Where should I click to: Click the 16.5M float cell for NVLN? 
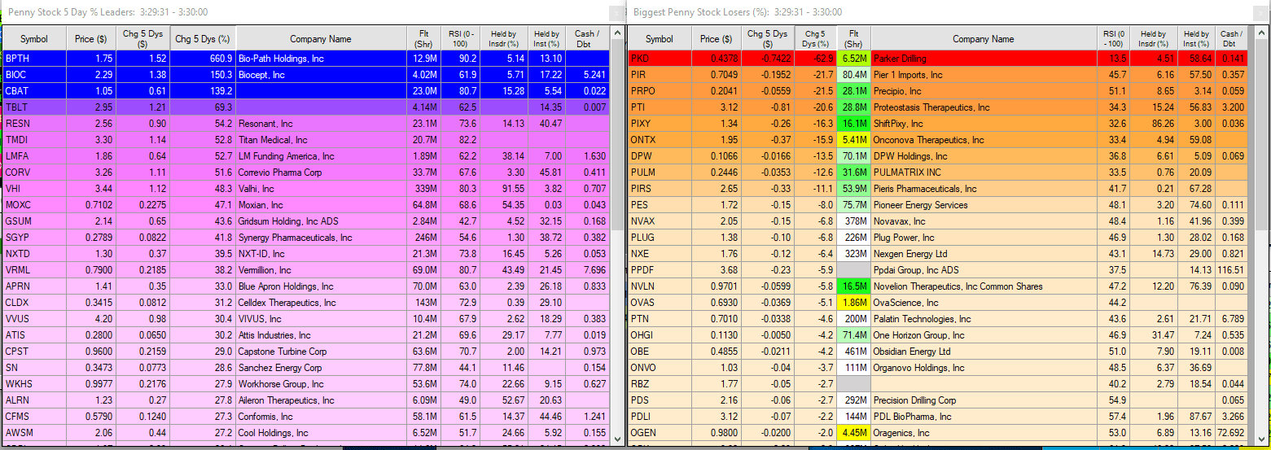tap(853, 286)
